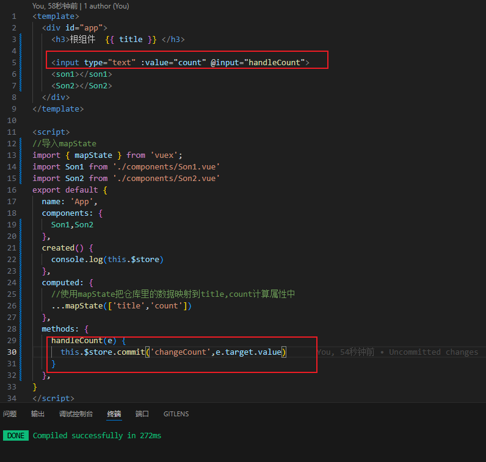
Task: Click 'components:' key on line 18
Action: (67, 213)
